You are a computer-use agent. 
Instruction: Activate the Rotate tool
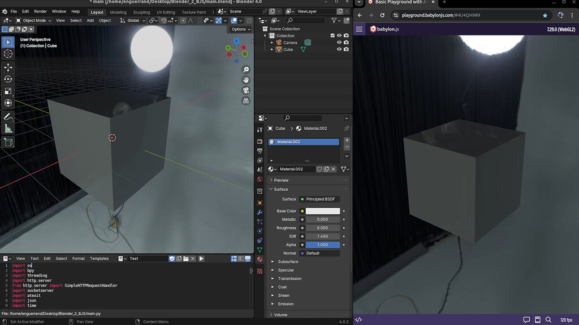pyautogui.click(x=8, y=79)
